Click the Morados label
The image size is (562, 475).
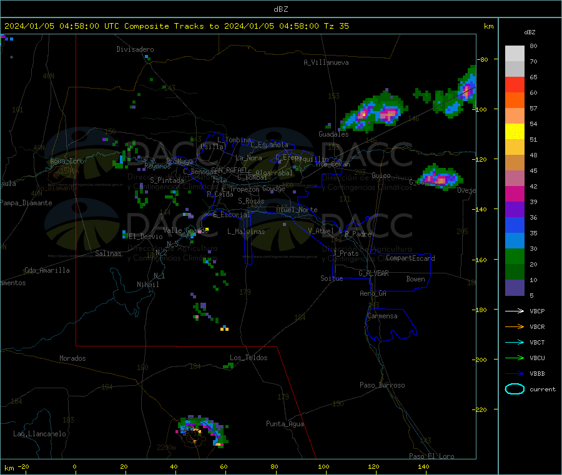pyautogui.click(x=72, y=358)
